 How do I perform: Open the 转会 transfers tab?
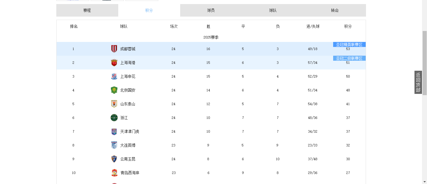coord(335,10)
